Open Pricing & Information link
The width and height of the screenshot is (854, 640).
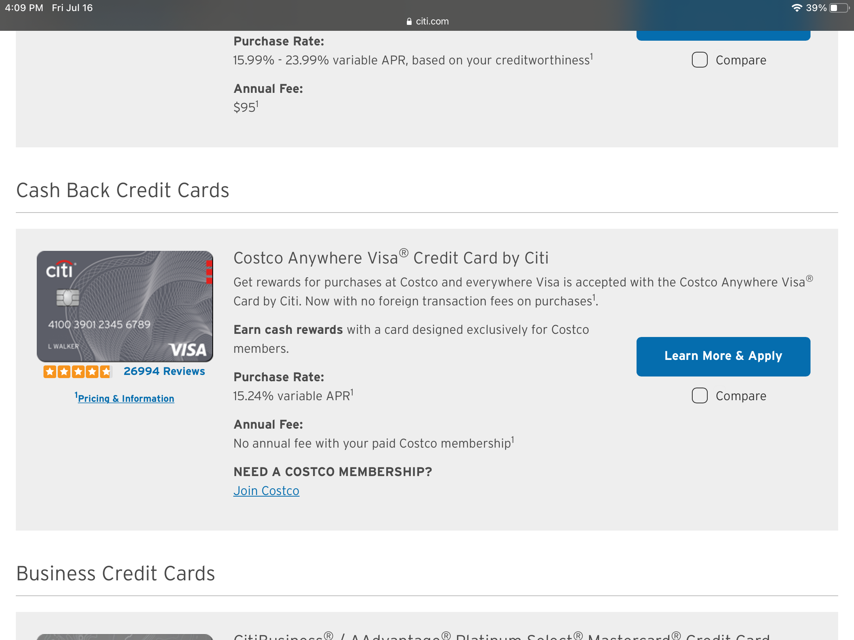point(126,398)
